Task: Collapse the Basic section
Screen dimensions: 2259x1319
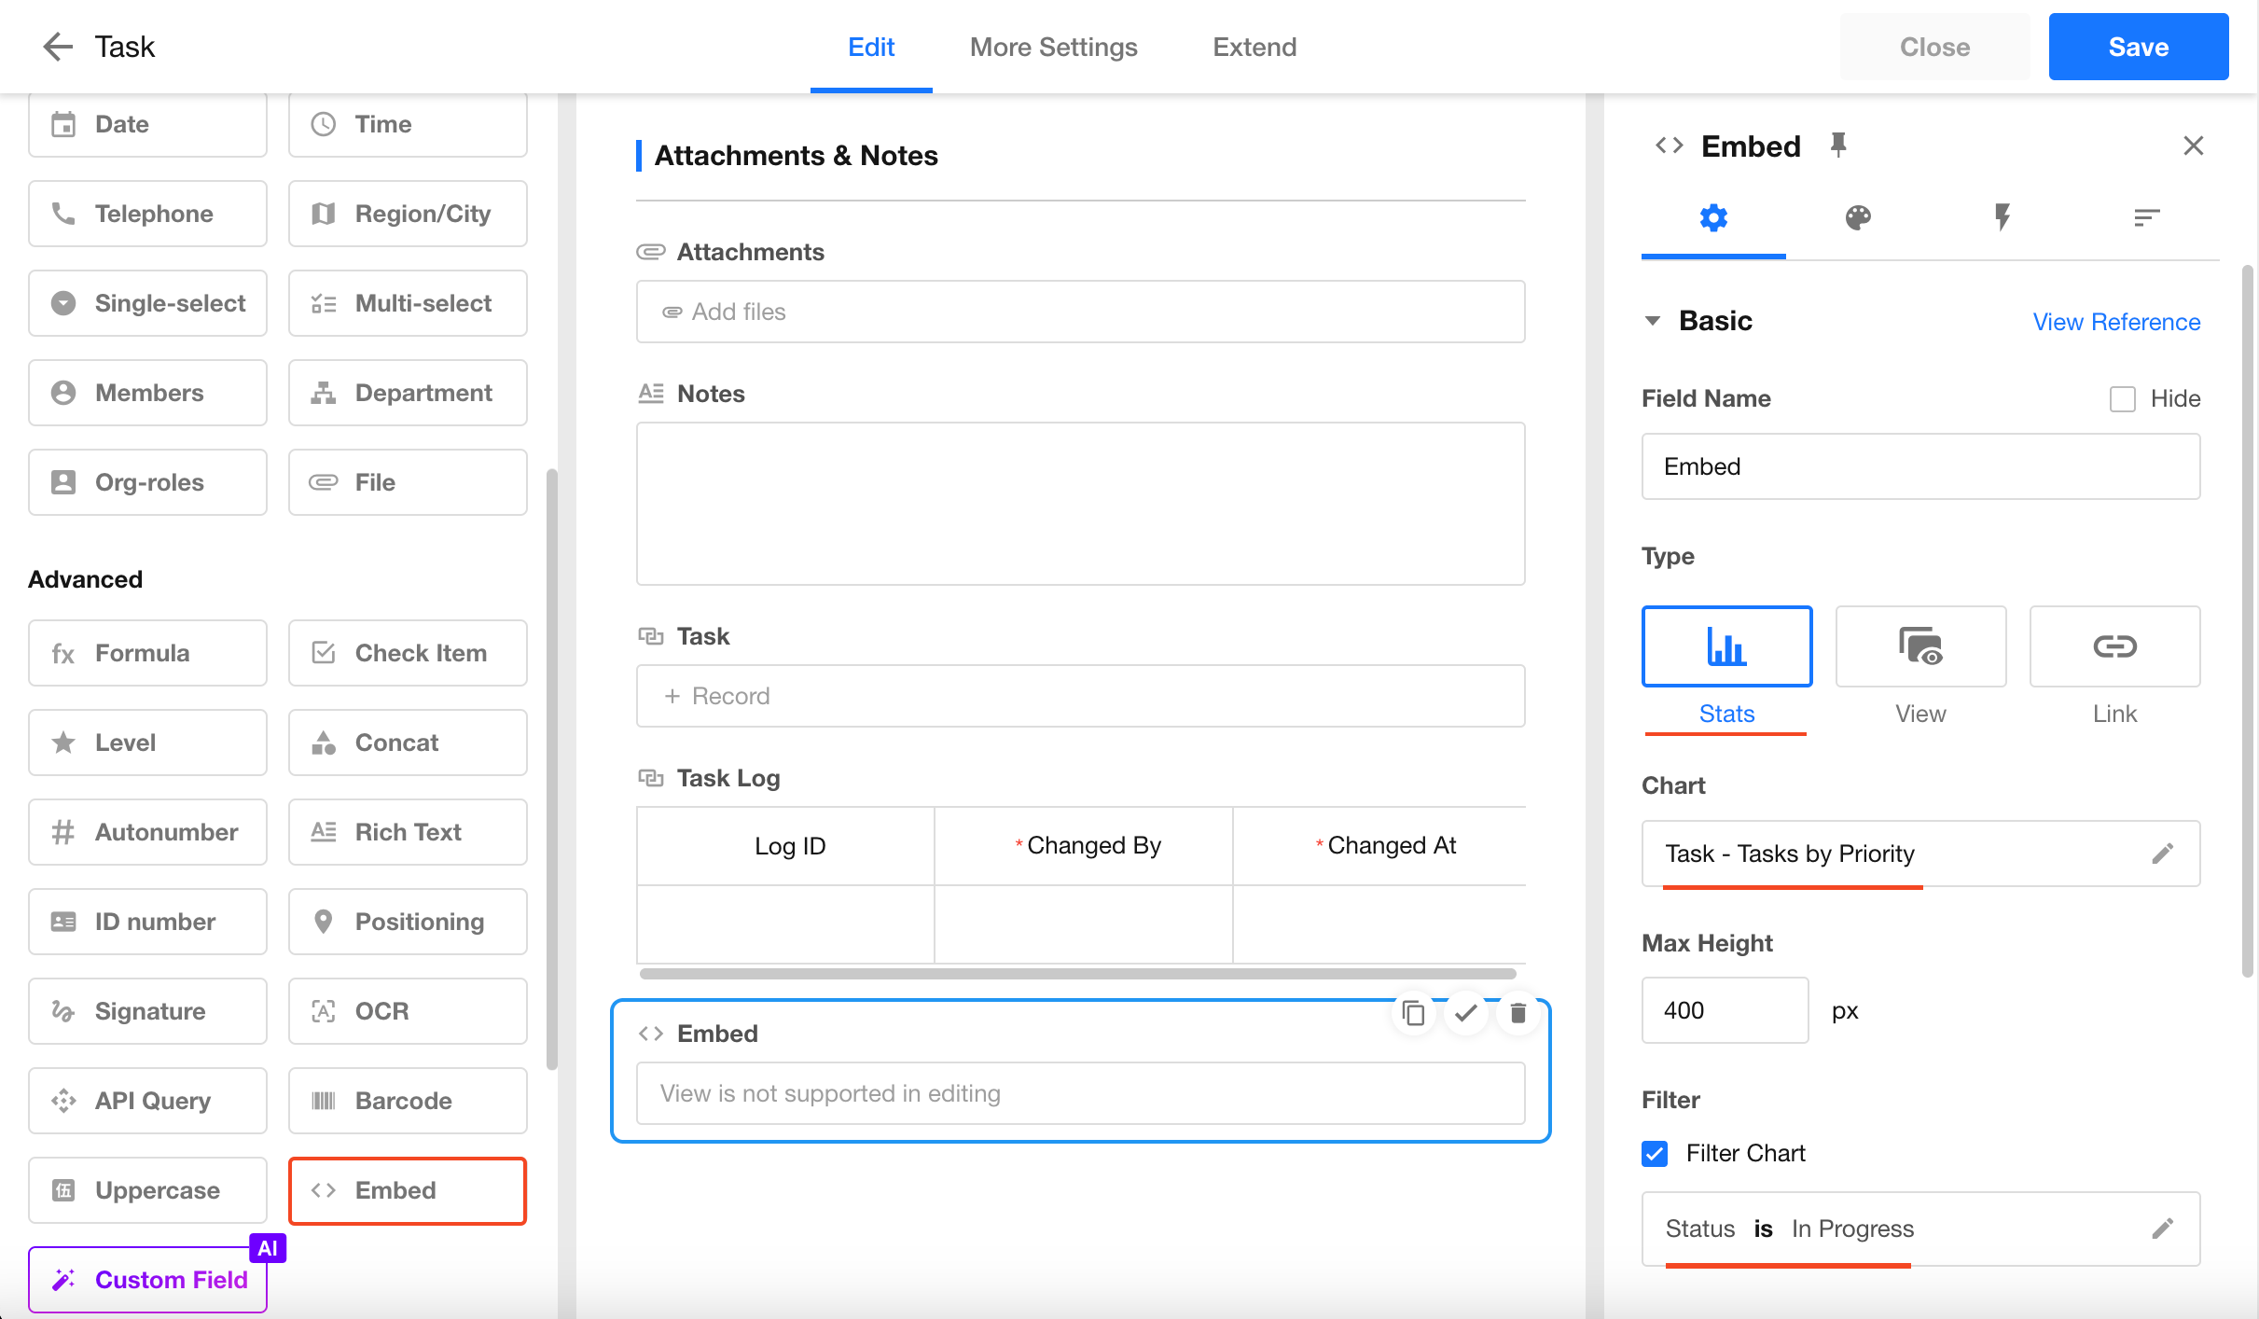Action: (x=1653, y=321)
